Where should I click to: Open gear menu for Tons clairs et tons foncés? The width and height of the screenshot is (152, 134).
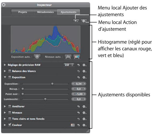tap(84, 119)
